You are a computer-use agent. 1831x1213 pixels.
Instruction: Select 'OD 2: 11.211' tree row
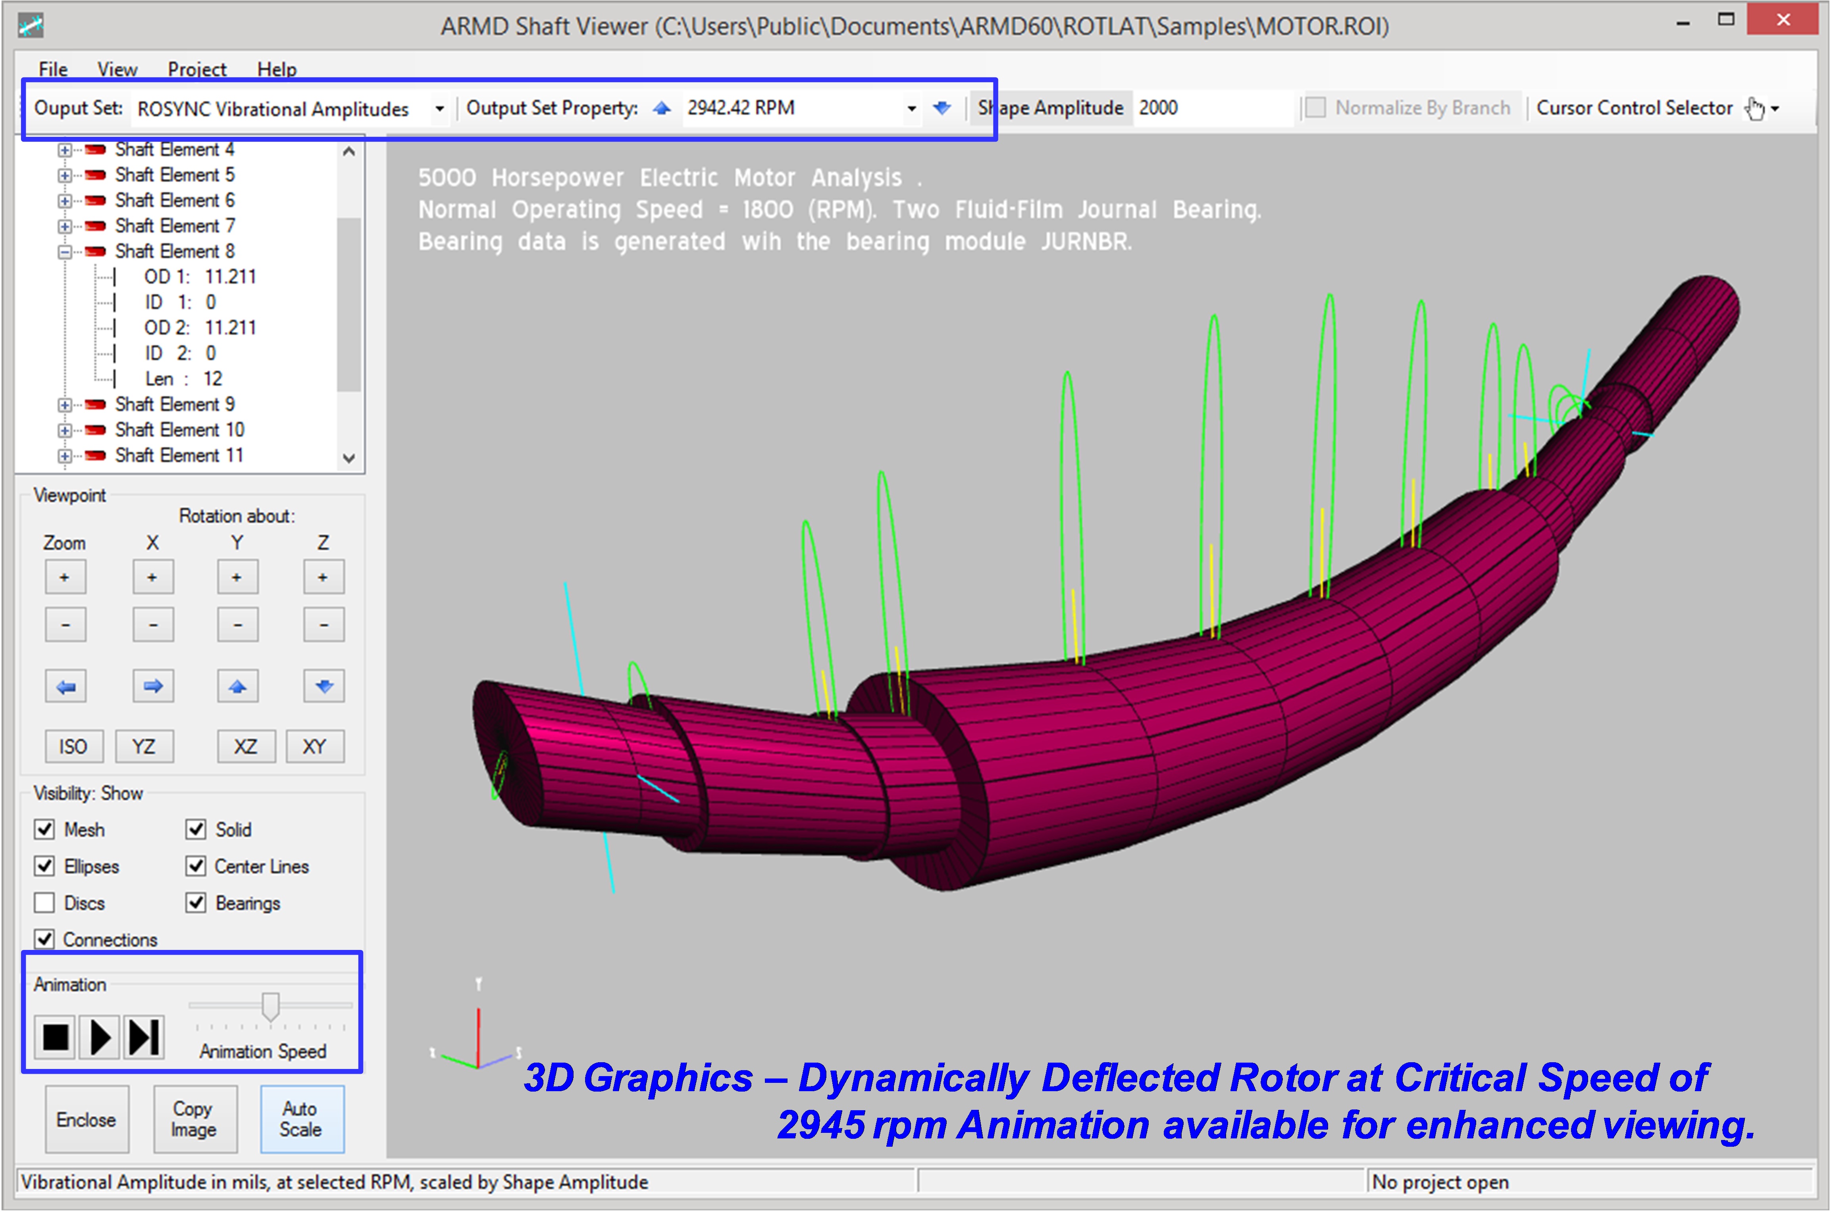[x=200, y=328]
